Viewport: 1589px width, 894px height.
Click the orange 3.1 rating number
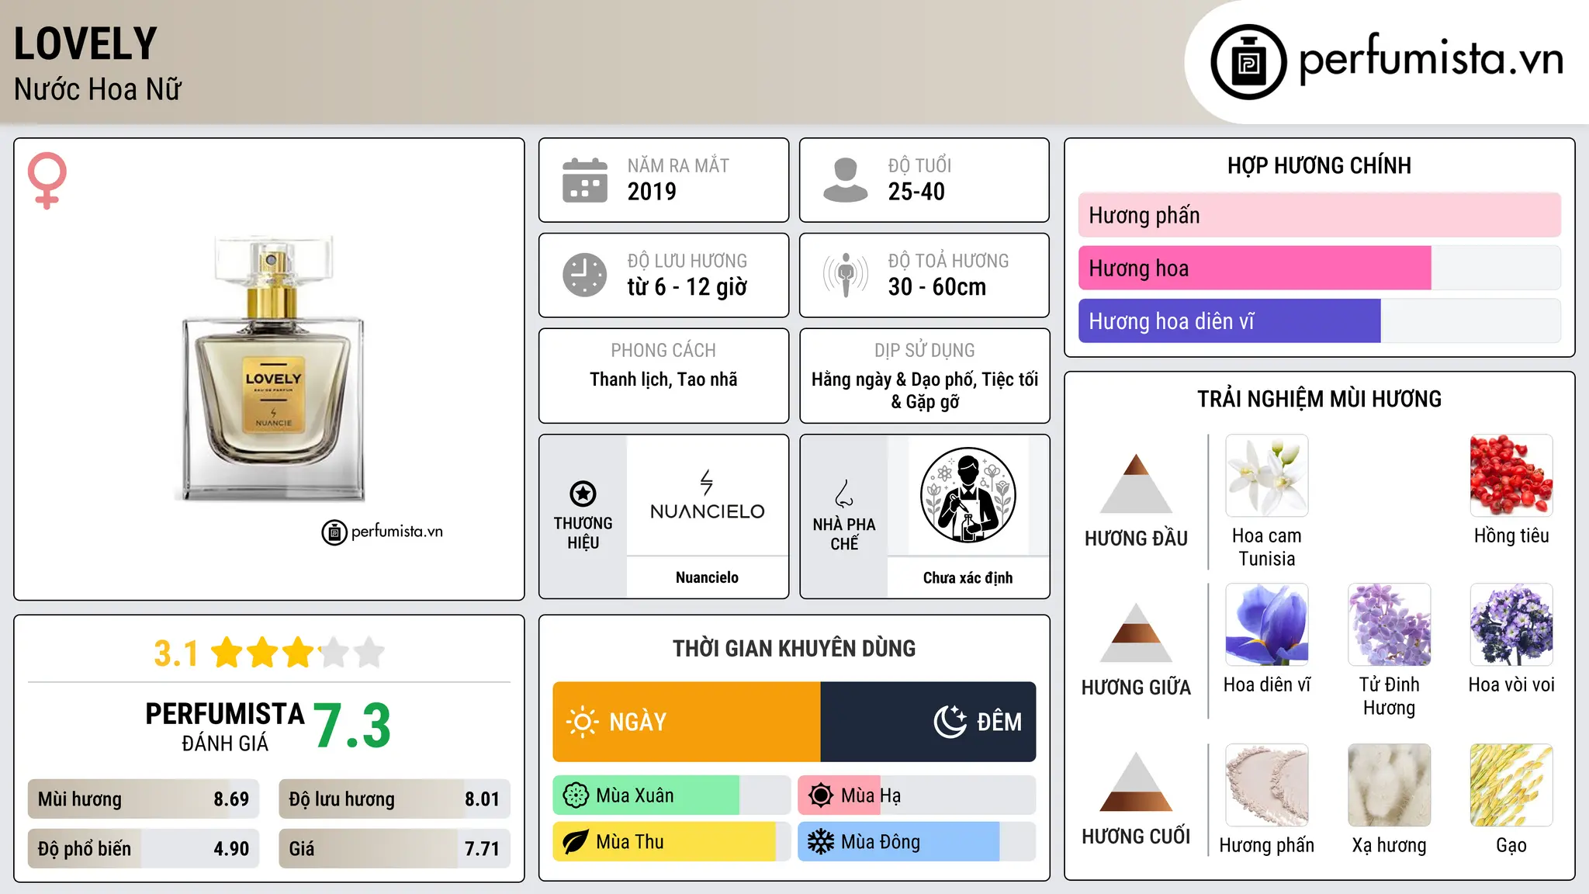(x=176, y=653)
